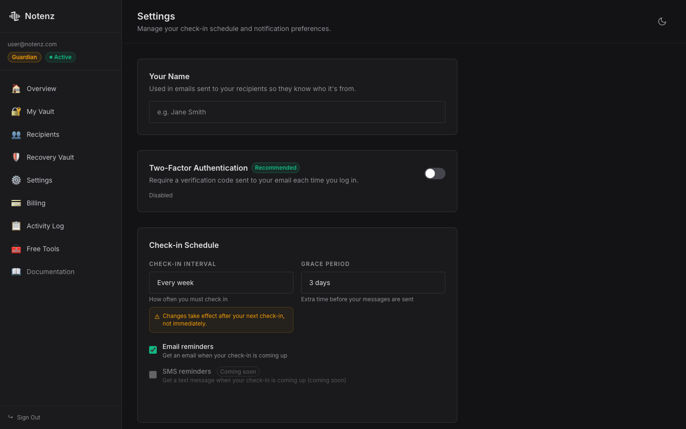Click the Activity Log clipboard icon
Viewport: 686px width, 429px height.
pos(16,226)
